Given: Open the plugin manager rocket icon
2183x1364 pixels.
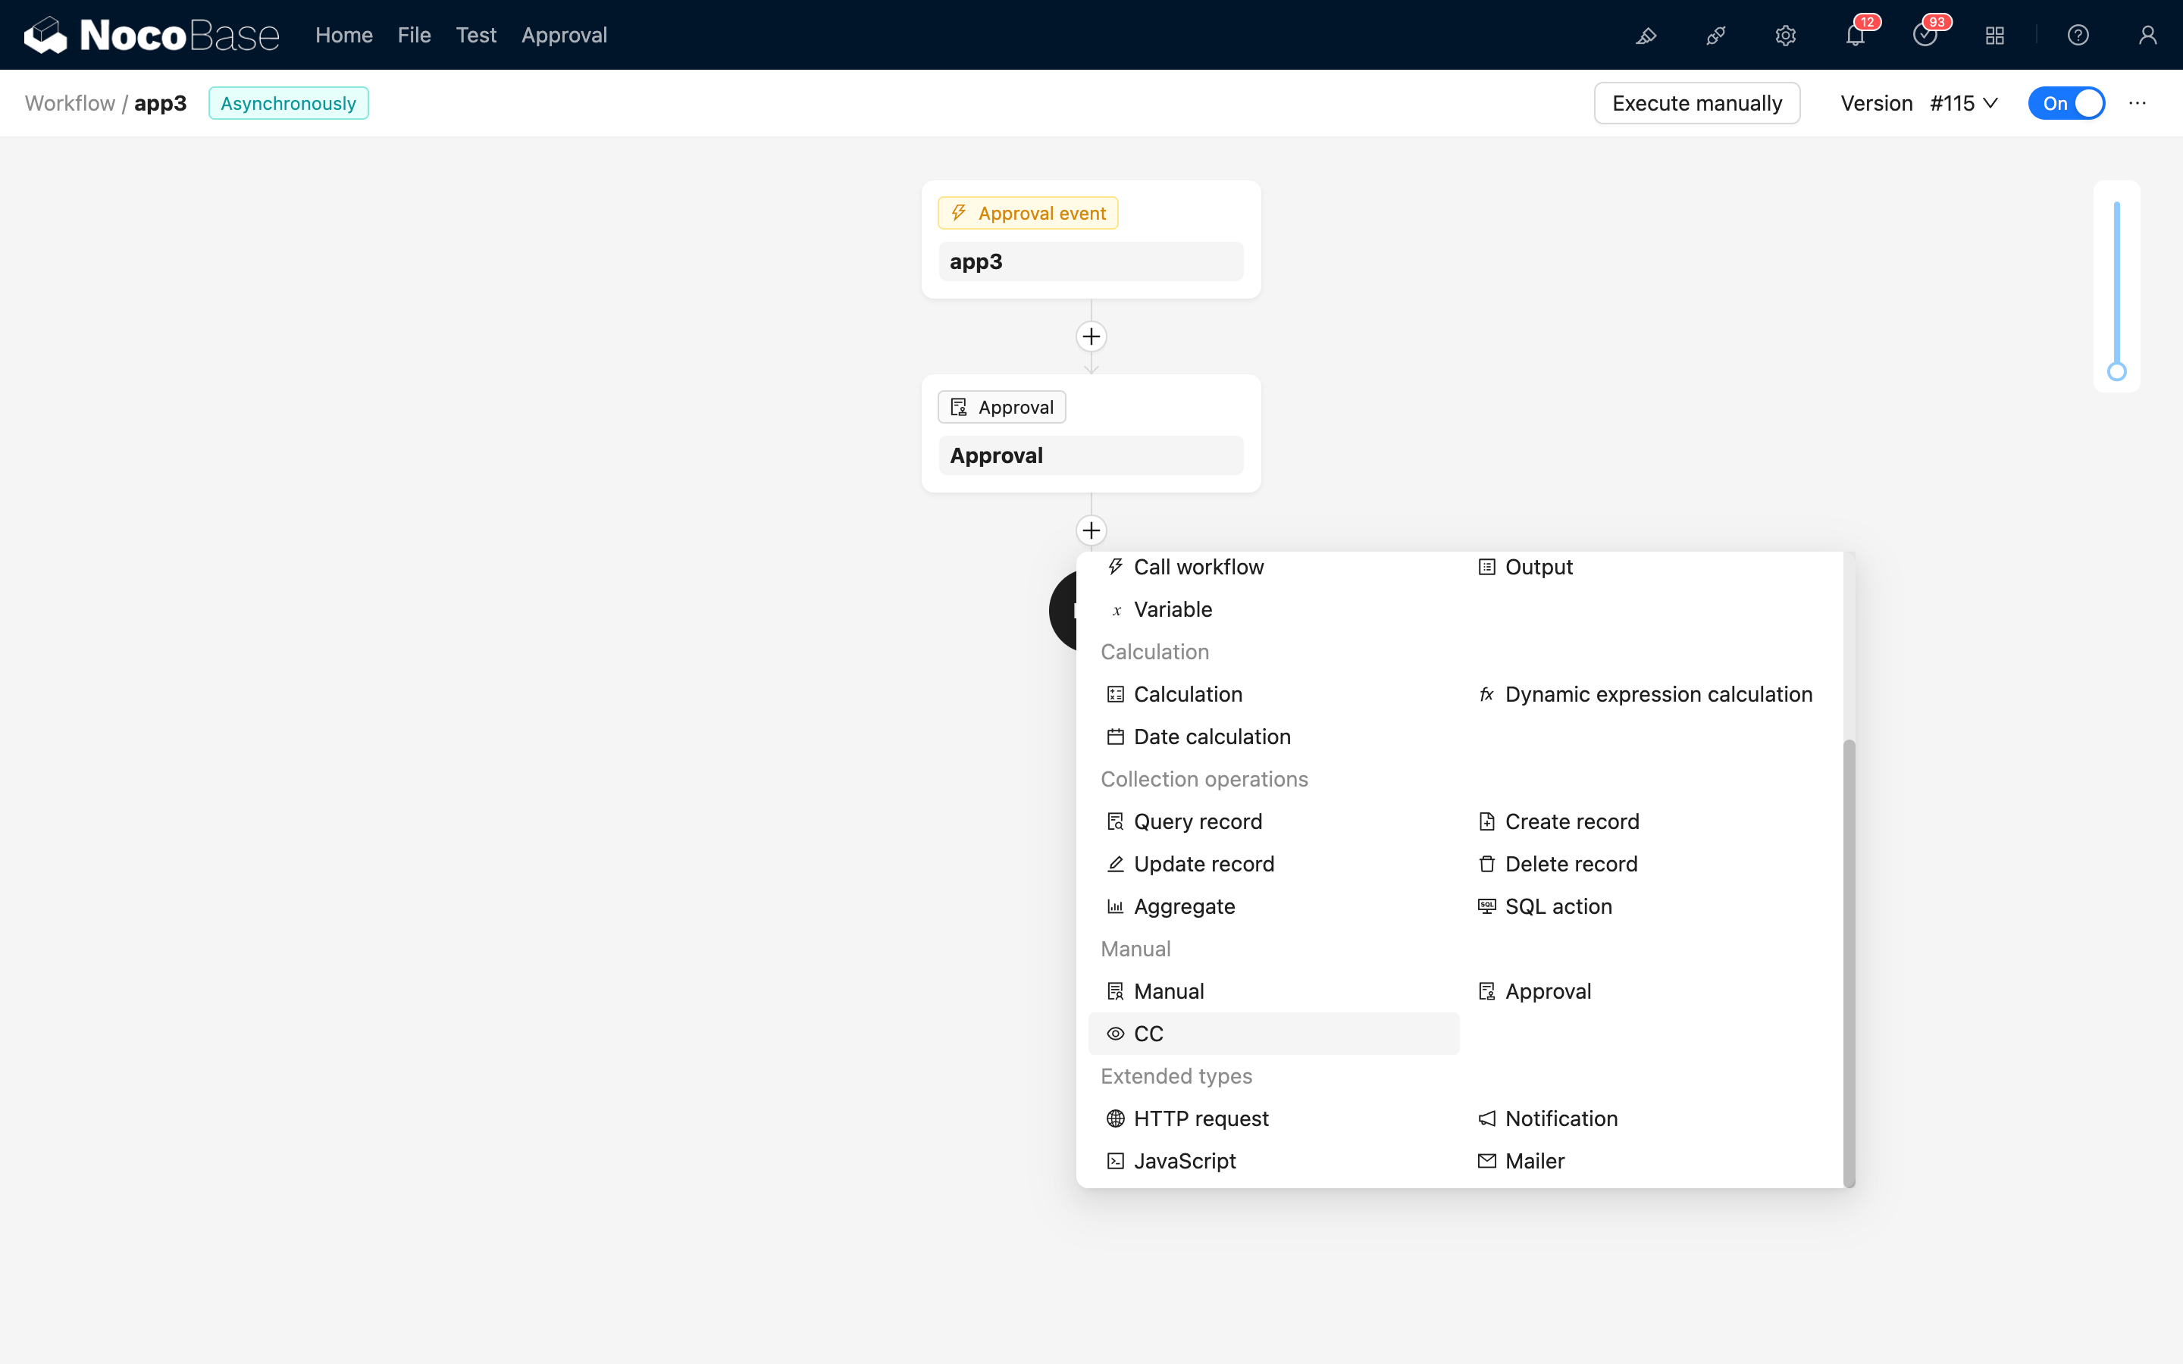Looking at the screenshot, I should click(x=1716, y=35).
